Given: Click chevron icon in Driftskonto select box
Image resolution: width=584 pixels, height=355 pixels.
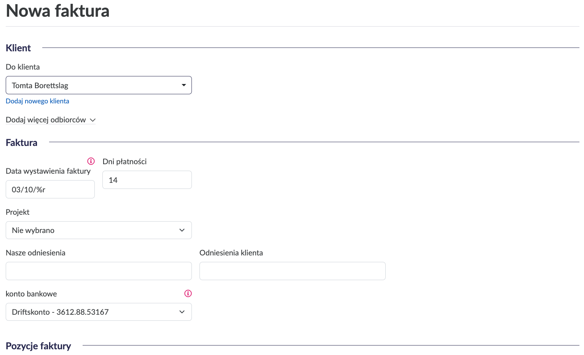Looking at the screenshot, I should 182,312.
